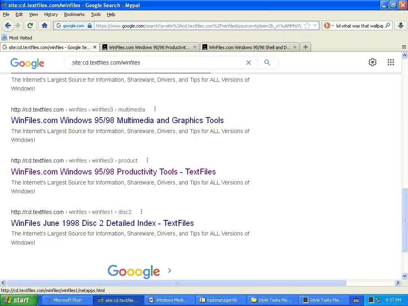Open the Home page icon
Screen dimensions: 408x306
pyautogui.click(x=45, y=25)
